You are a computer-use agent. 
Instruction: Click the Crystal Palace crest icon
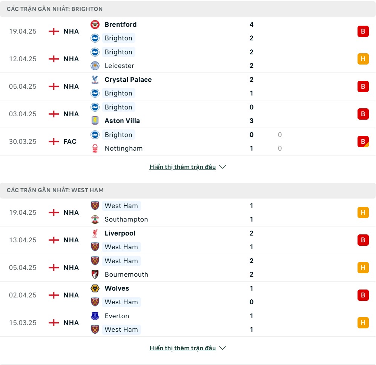tap(95, 79)
